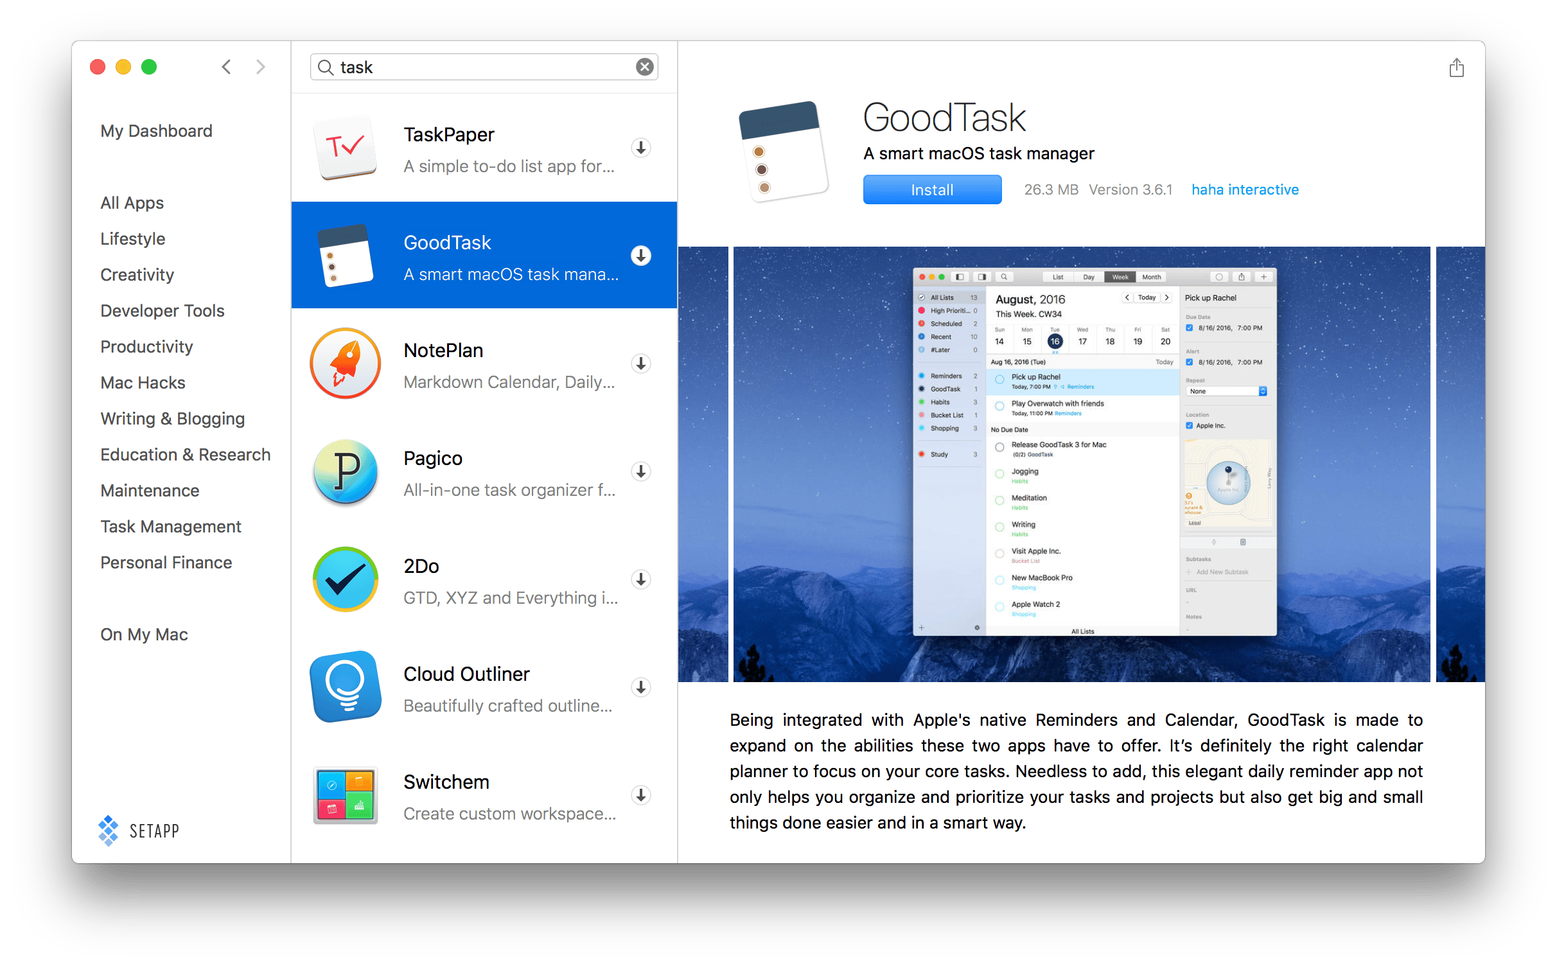Select the Switchem title
Viewport: 1557px width, 966px height.
click(x=446, y=782)
